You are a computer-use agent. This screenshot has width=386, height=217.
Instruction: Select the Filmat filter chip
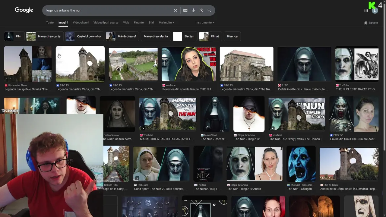tap(210, 36)
